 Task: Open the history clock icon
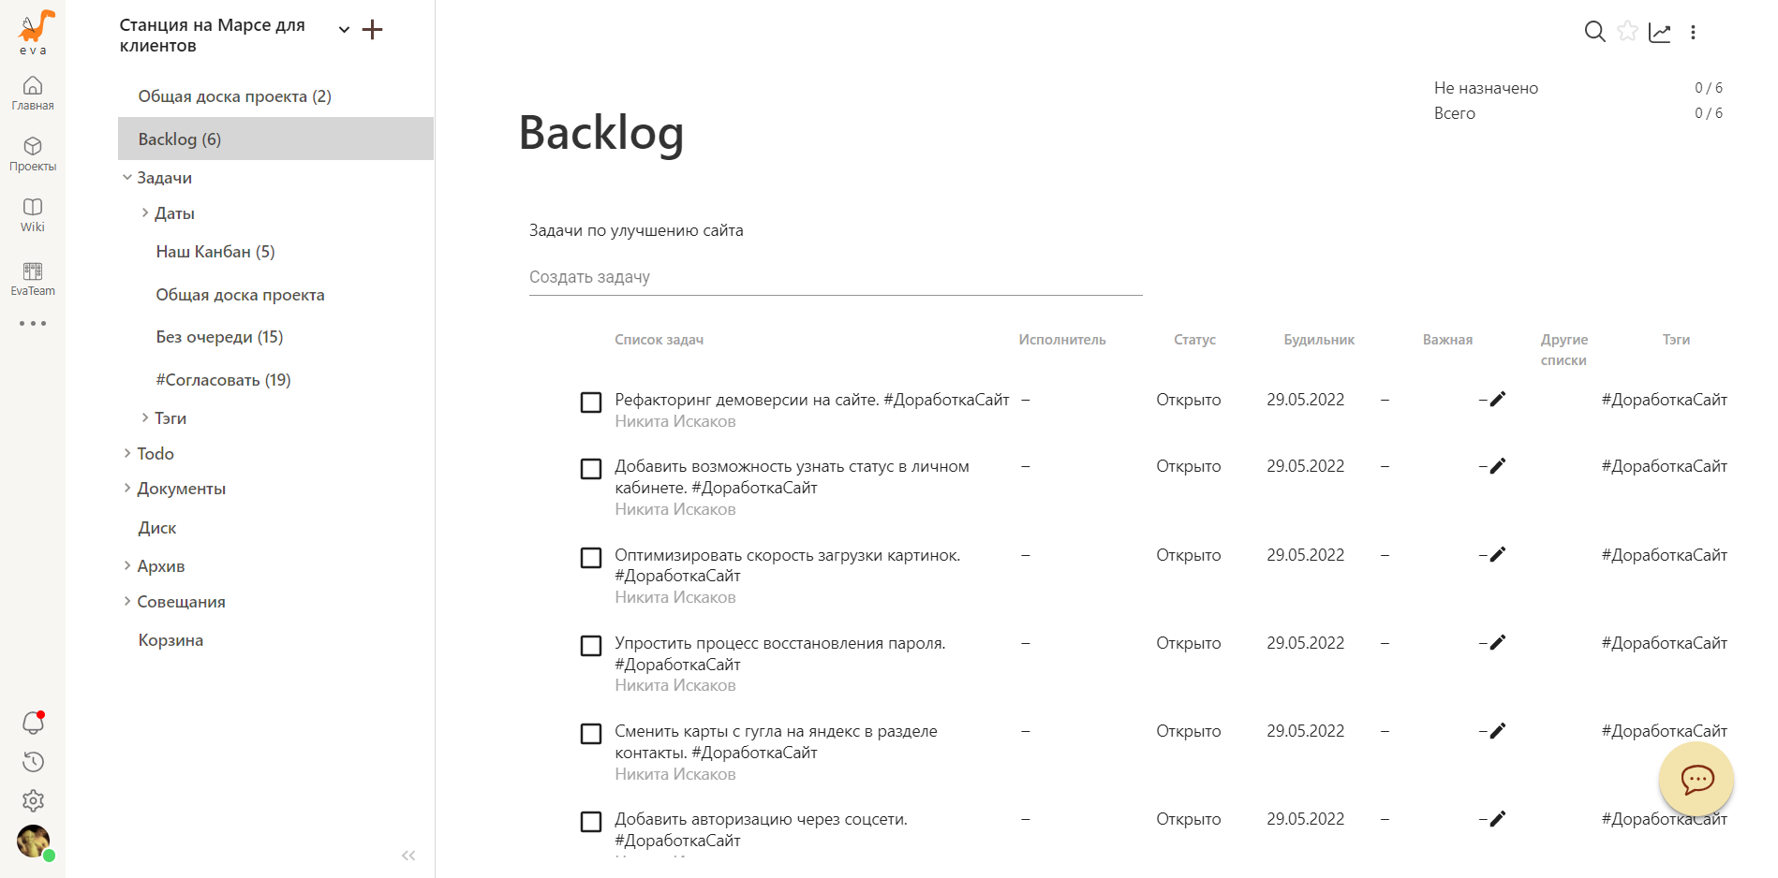pyautogui.click(x=33, y=762)
